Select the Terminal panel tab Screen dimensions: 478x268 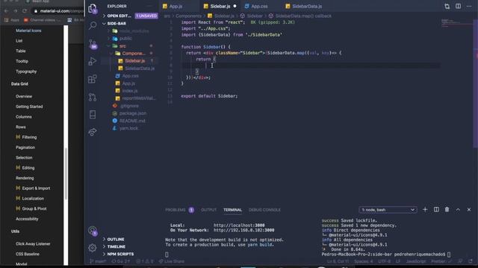232,210
